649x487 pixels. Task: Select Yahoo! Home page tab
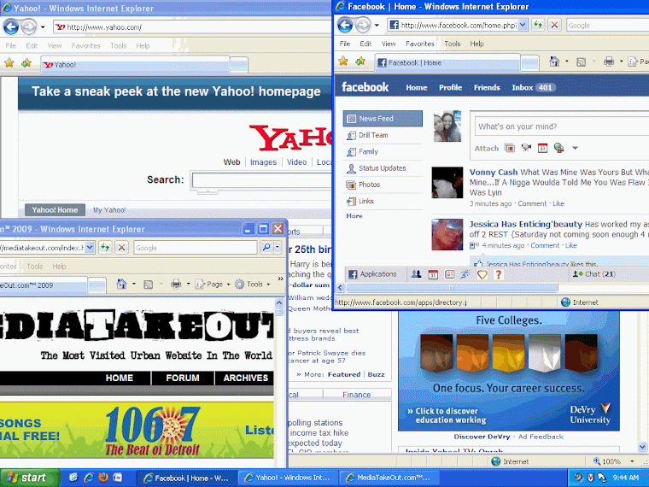[55, 210]
